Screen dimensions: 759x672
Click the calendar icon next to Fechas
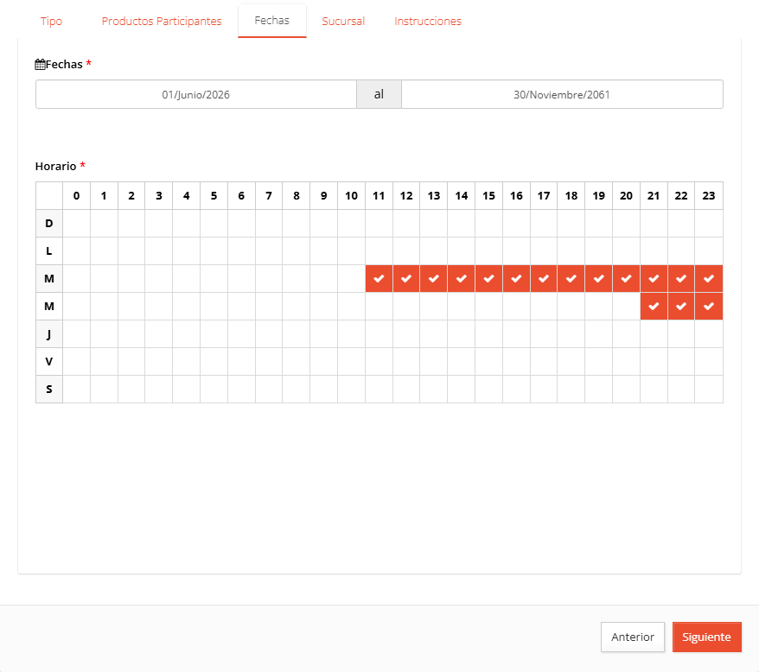[40, 64]
